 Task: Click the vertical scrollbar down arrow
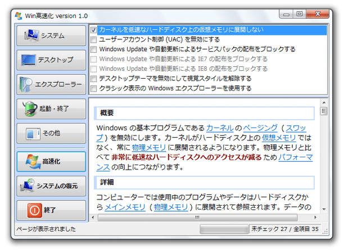click(324, 210)
